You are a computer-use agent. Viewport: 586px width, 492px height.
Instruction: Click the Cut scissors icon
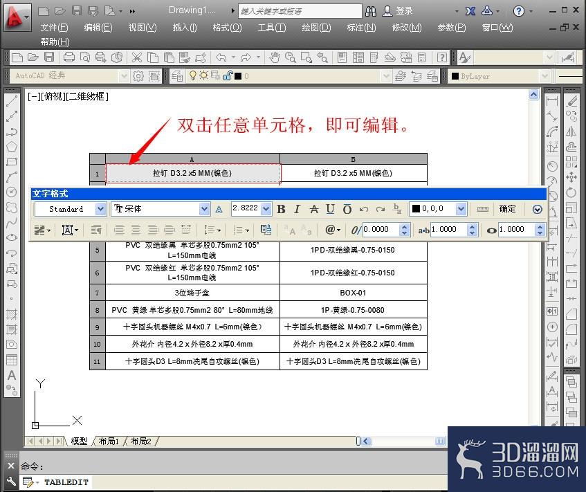click(x=137, y=57)
